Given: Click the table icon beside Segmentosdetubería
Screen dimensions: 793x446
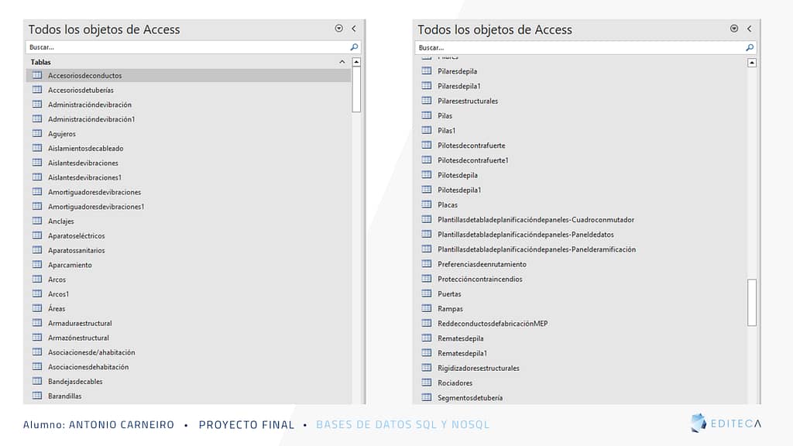Looking at the screenshot, I should [427, 397].
